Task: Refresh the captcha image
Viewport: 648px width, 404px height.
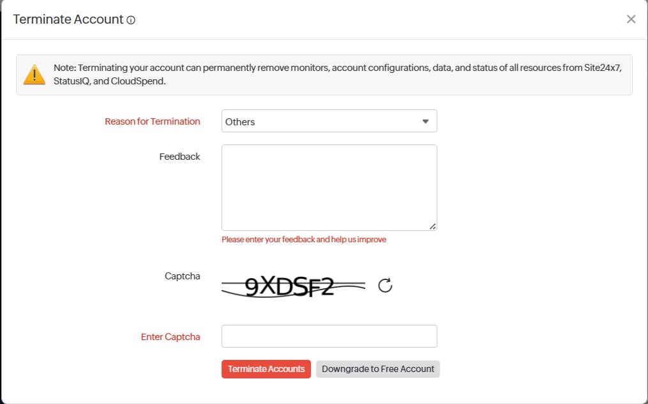Action: tap(385, 286)
